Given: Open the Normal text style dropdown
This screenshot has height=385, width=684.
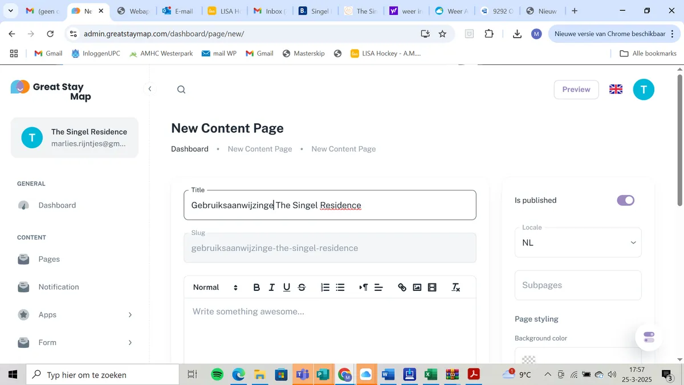Looking at the screenshot, I should pyautogui.click(x=215, y=287).
